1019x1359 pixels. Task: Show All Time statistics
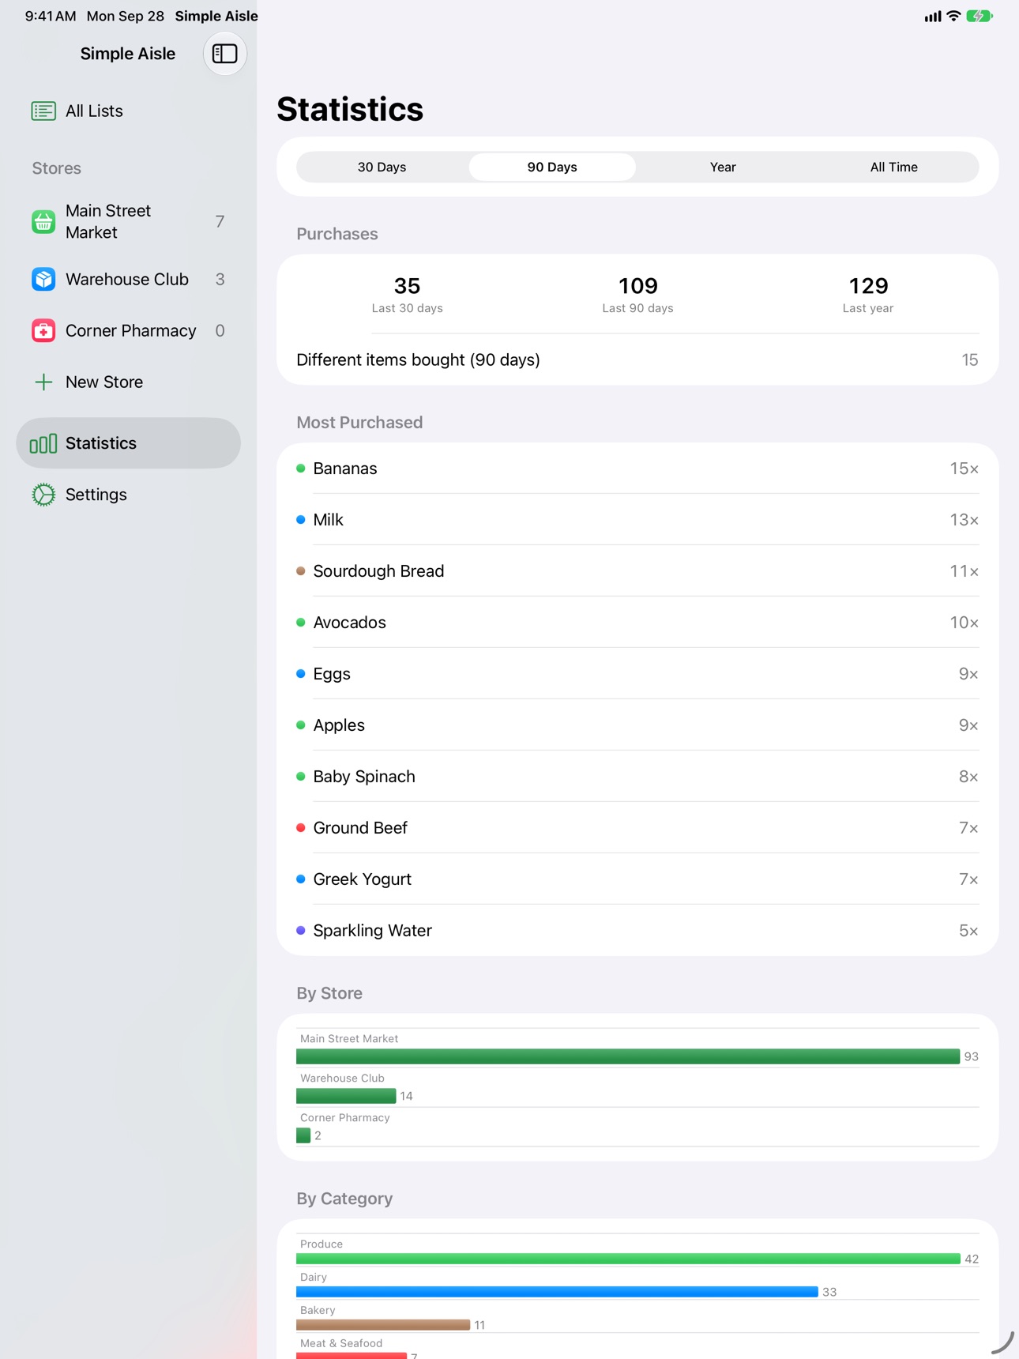coord(893,167)
